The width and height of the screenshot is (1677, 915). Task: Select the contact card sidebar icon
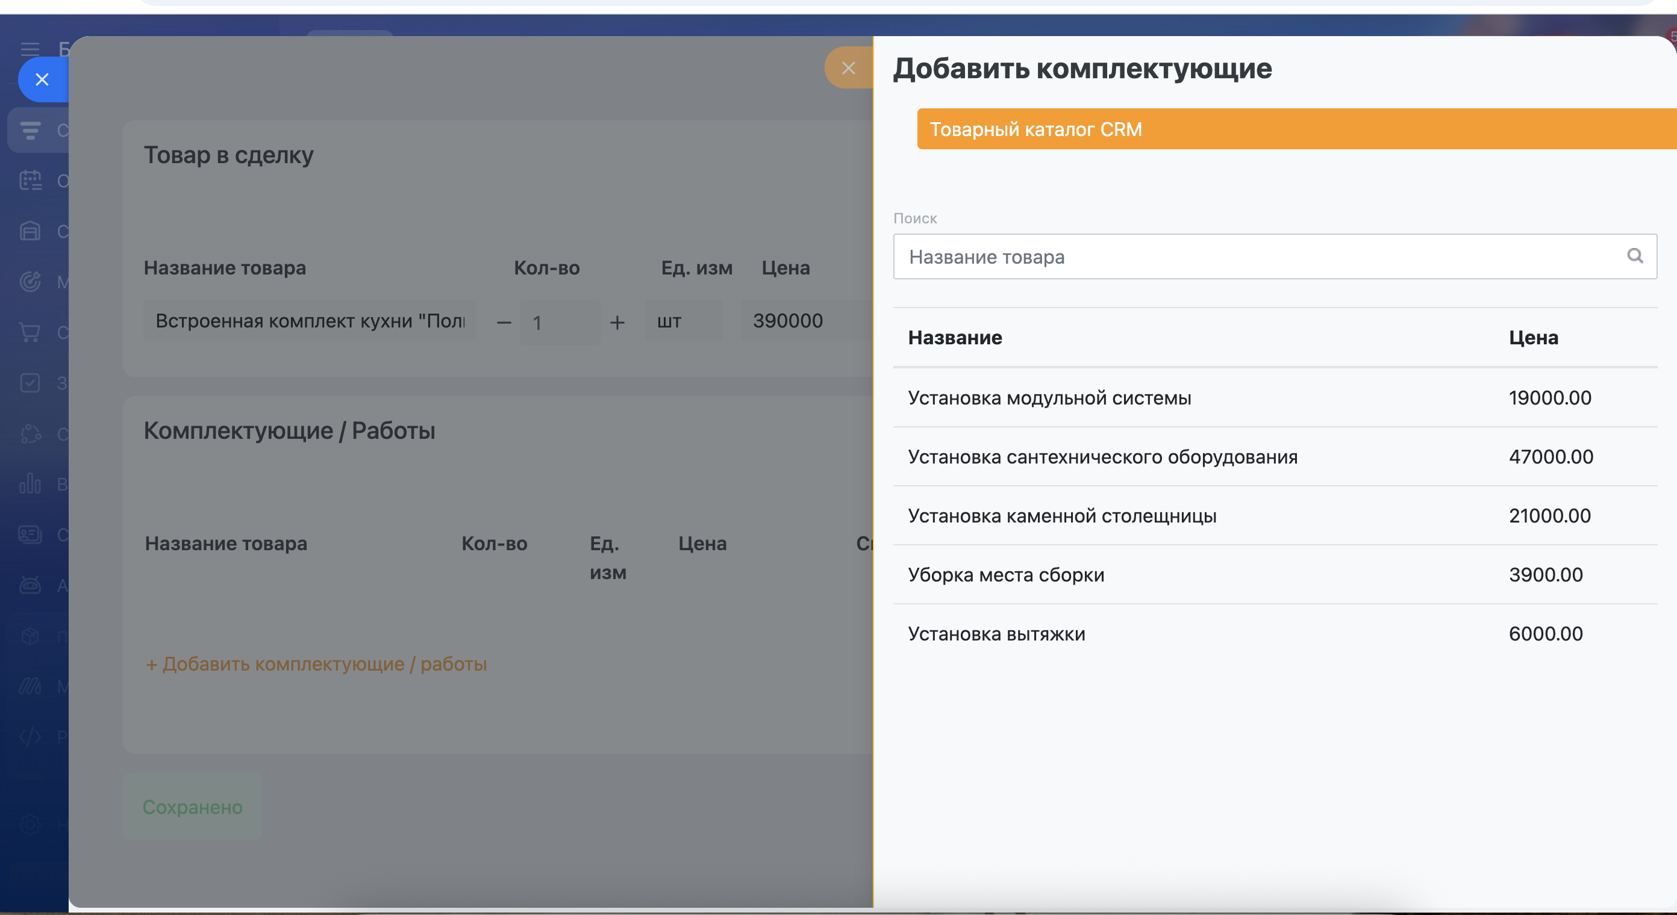(30, 535)
